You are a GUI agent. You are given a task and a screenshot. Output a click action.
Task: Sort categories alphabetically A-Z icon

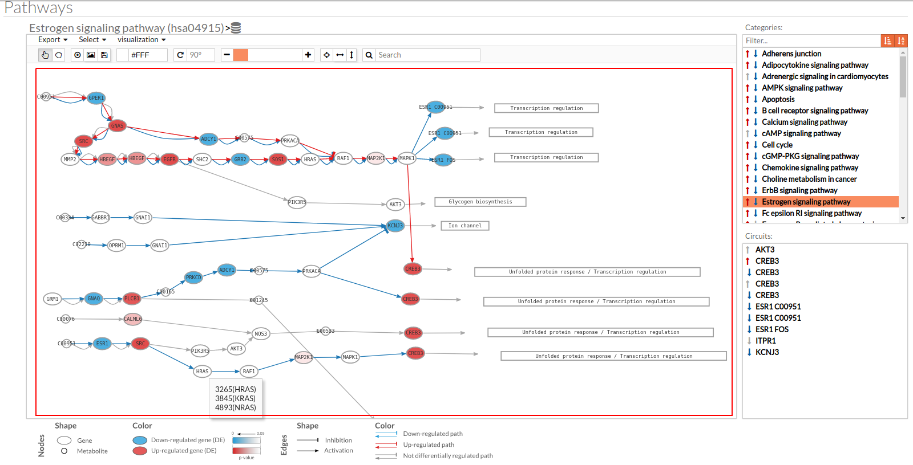coord(901,40)
